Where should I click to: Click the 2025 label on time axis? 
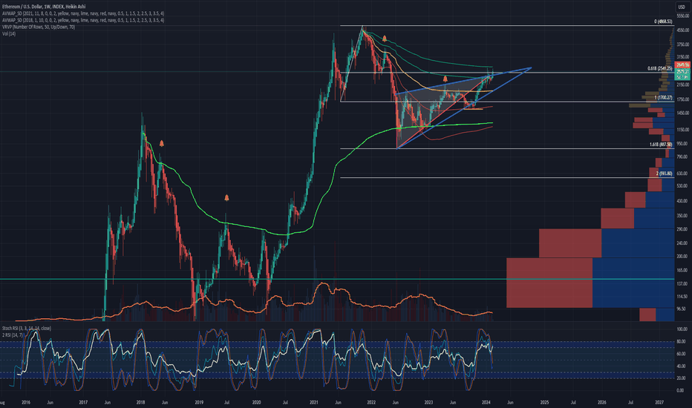coord(544,402)
